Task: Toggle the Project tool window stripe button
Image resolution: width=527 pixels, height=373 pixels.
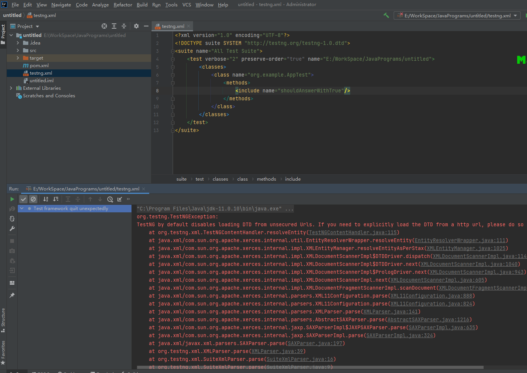Action: [3, 34]
